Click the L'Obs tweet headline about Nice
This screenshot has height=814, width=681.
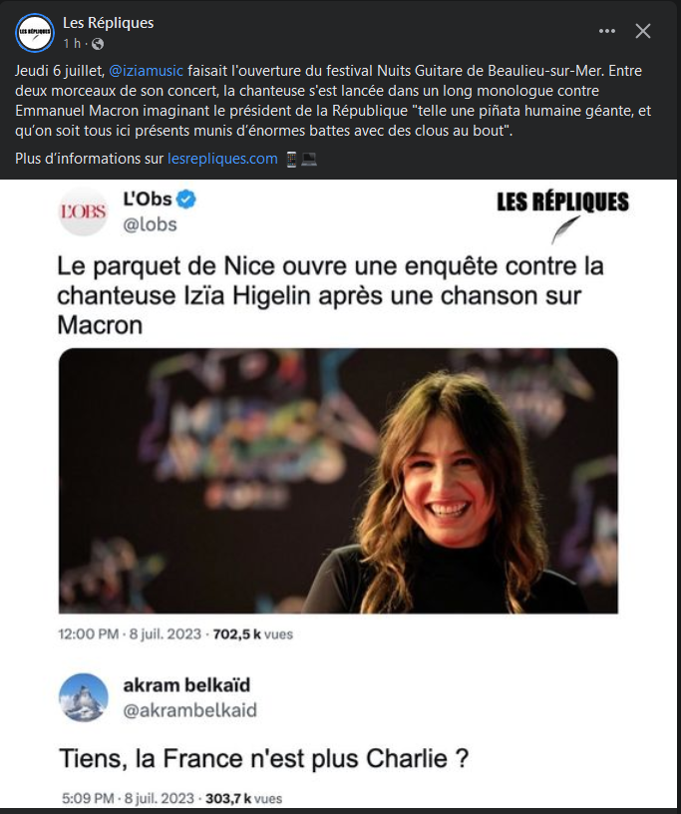click(330, 296)
